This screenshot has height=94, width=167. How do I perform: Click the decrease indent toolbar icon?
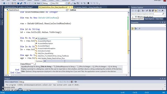pyautogui.click(x=81, y=3)
